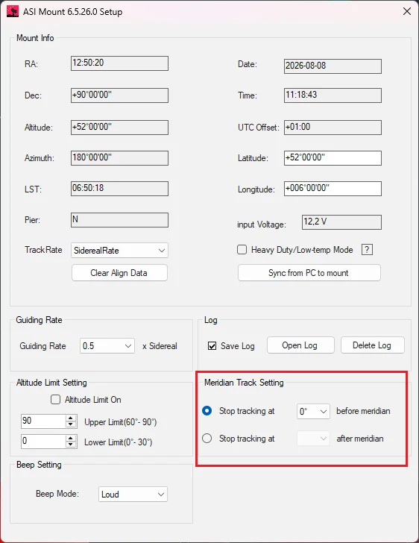Viewport: 419px width, 543px height.
Task: Click the 'x Sidereal' label text
Action: (160, 346)
